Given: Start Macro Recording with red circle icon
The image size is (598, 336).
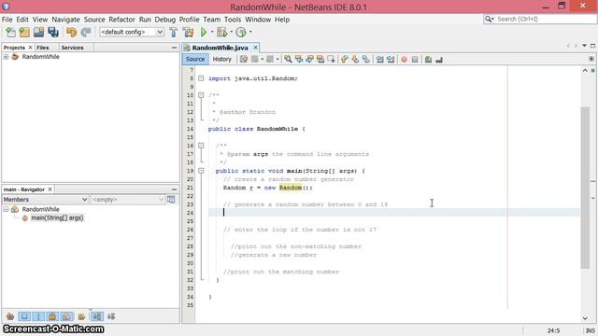Looking at the screenshot, I should (404, 60).
